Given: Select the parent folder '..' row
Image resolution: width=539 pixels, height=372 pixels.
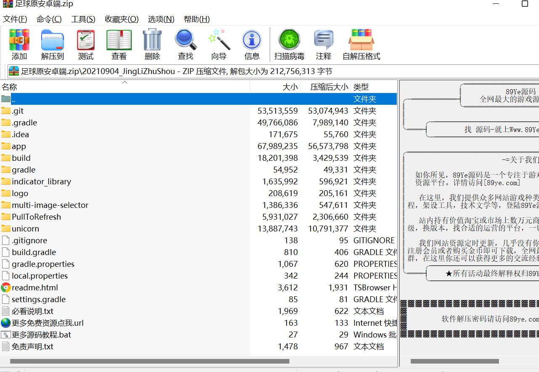Looking at the screenshot, I should point(199,99).
